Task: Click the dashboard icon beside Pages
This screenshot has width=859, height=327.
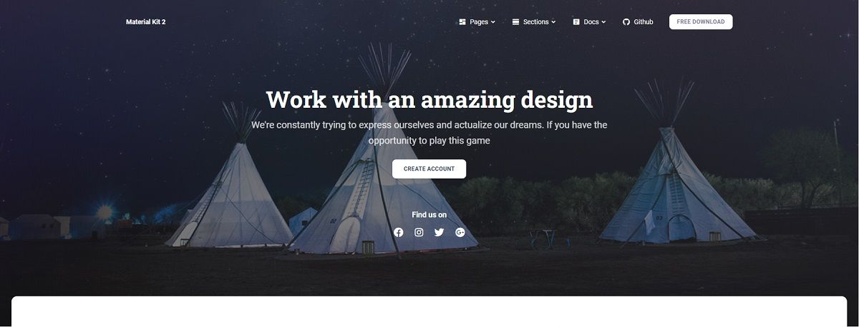Action: [x=462, y=22]
